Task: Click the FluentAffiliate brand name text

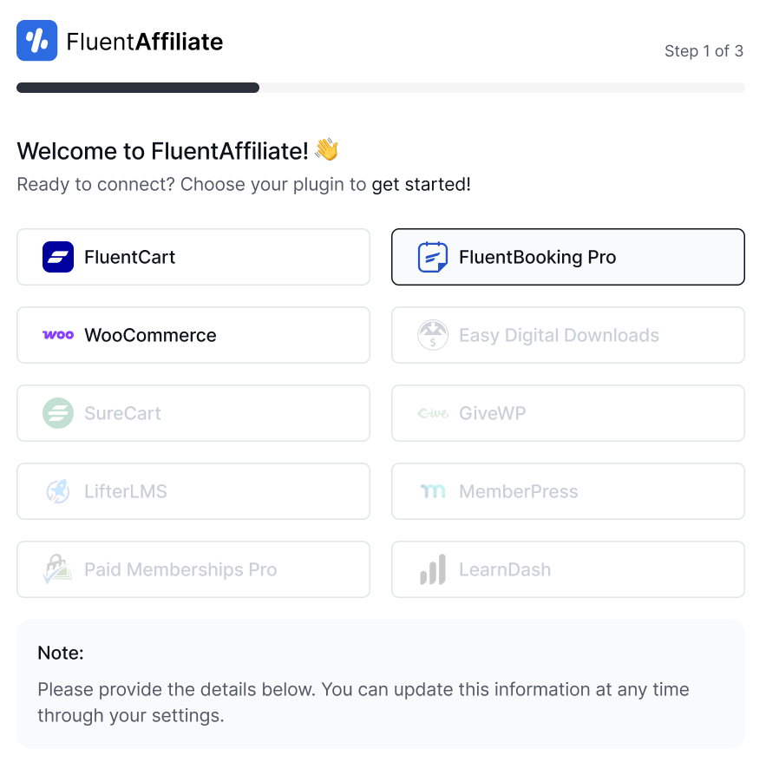Action: (145, 41)
